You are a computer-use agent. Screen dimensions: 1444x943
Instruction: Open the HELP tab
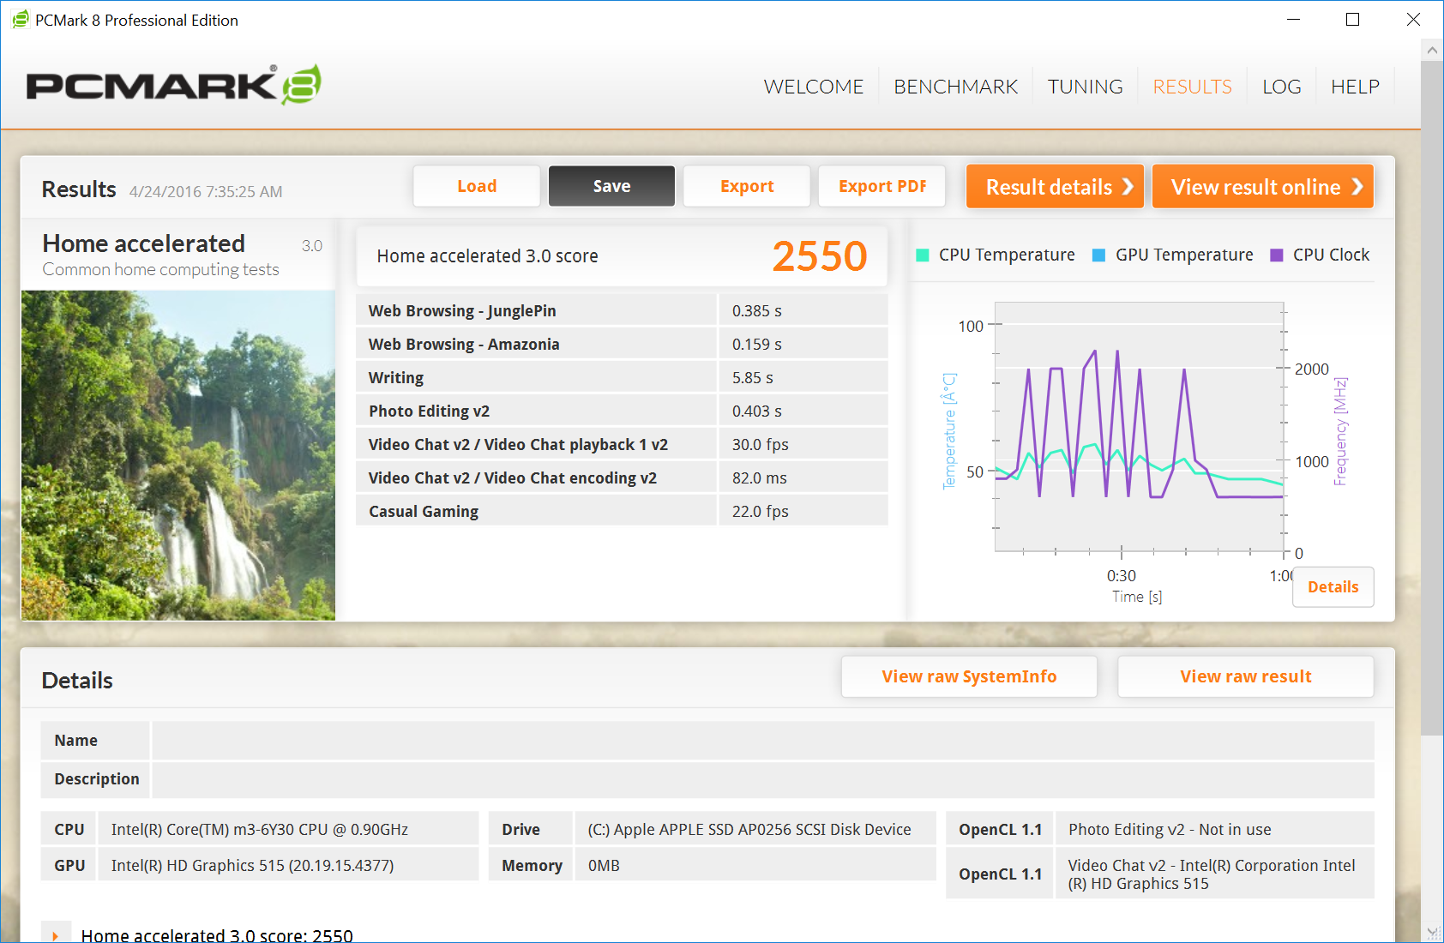point(1356,87)
